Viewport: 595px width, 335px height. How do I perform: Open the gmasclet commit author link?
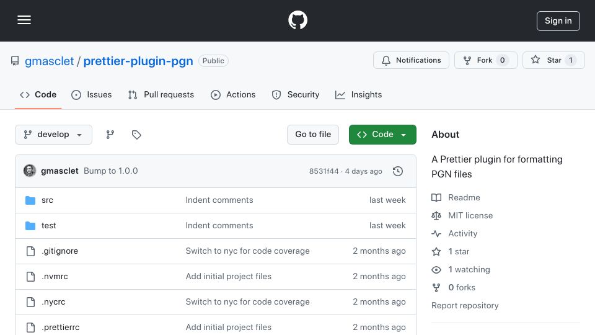click(x=59, y=171)
